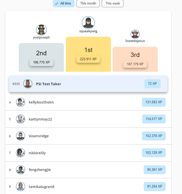Click sloansridge's sunglasses avatar
Image resolution: width=182 pixels, height=194 pixels.
coord(20,136)
